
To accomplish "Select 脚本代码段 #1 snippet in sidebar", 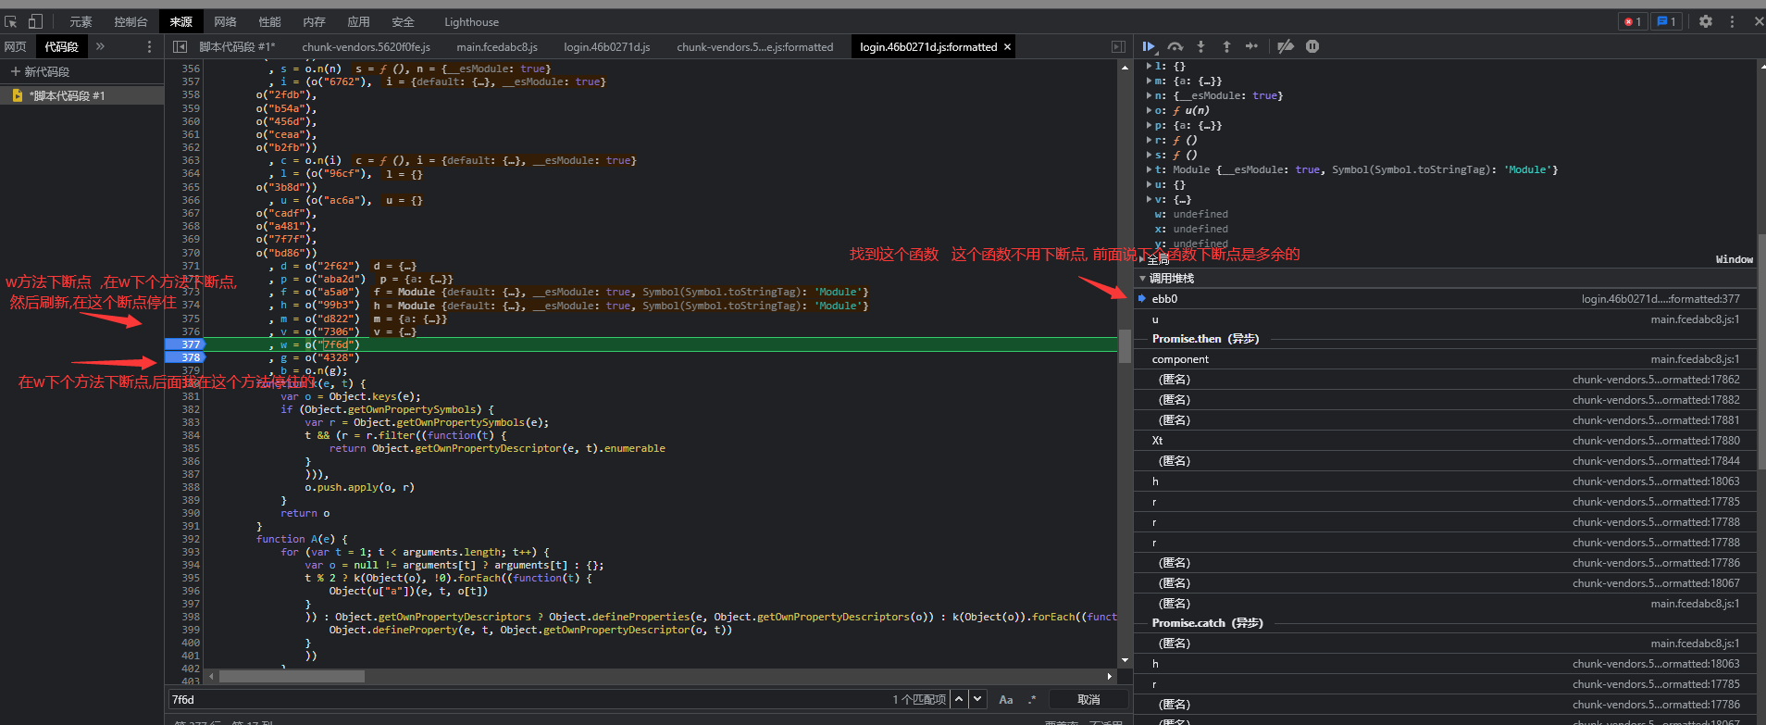I will [81, 95].
